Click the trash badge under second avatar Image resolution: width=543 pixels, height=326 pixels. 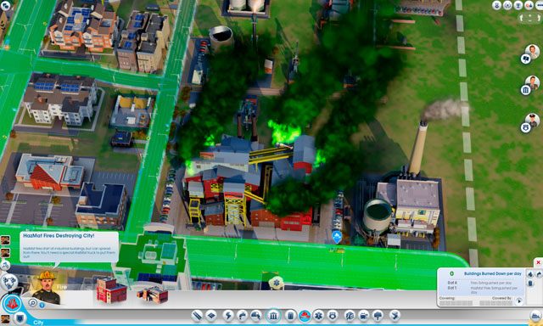click(x=526, y=91)
